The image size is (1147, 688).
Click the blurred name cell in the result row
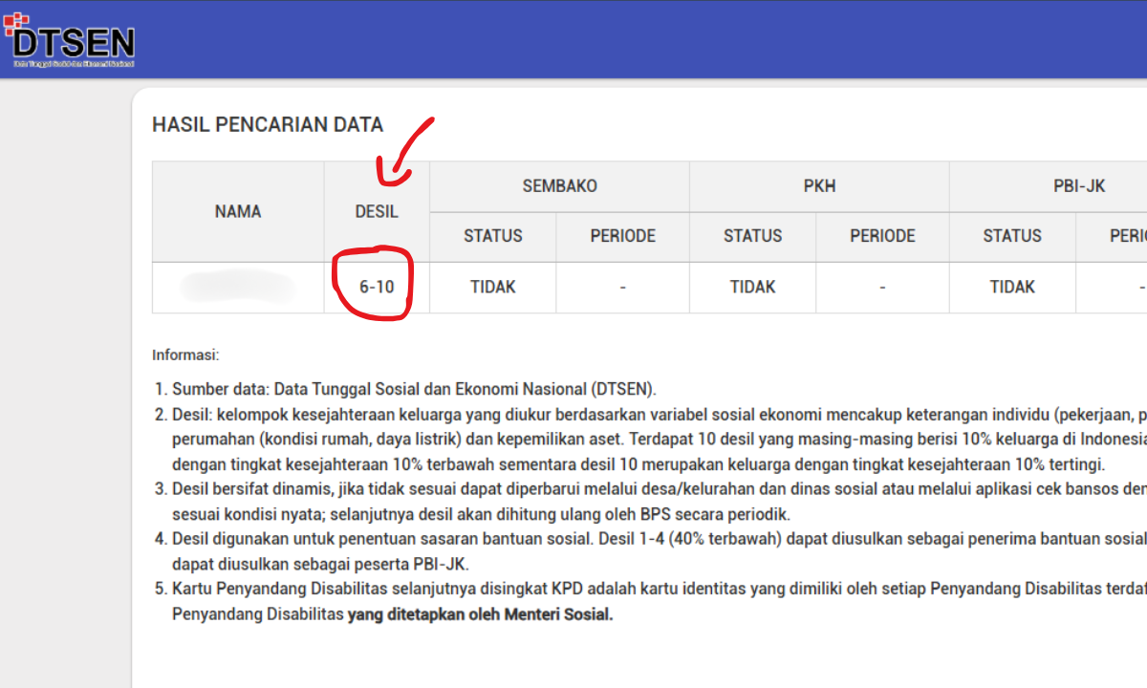[x=238, y=287]
